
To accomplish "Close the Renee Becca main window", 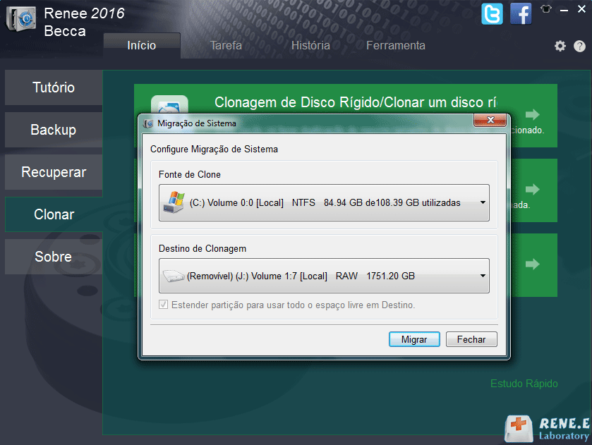I will coord(582,9).
